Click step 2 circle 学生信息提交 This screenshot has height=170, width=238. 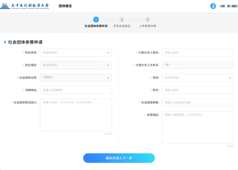coord(122,20)
